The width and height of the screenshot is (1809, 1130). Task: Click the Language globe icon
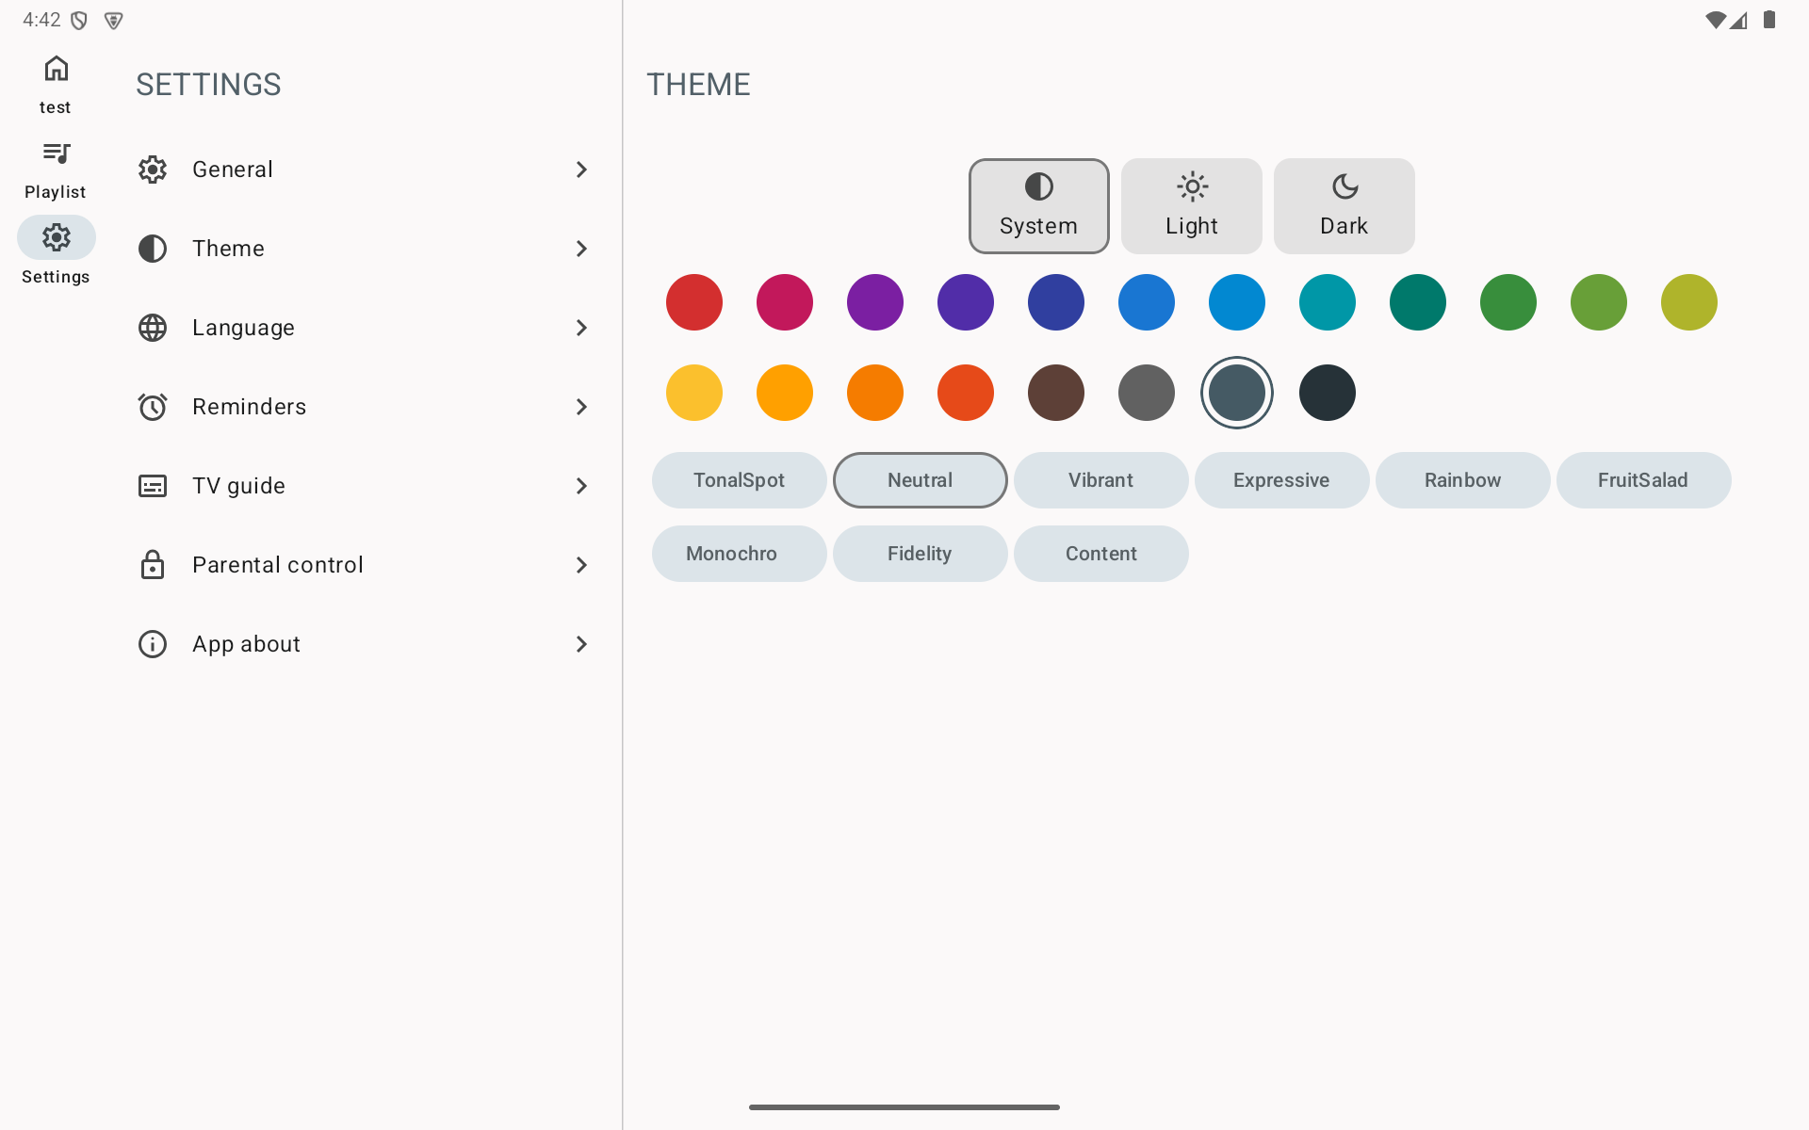pos(153,328)
